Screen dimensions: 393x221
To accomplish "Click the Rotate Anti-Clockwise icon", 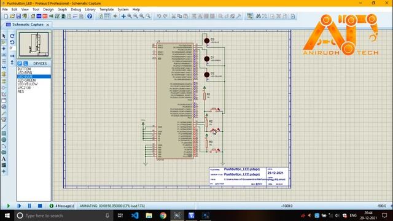I will (12, 42).
